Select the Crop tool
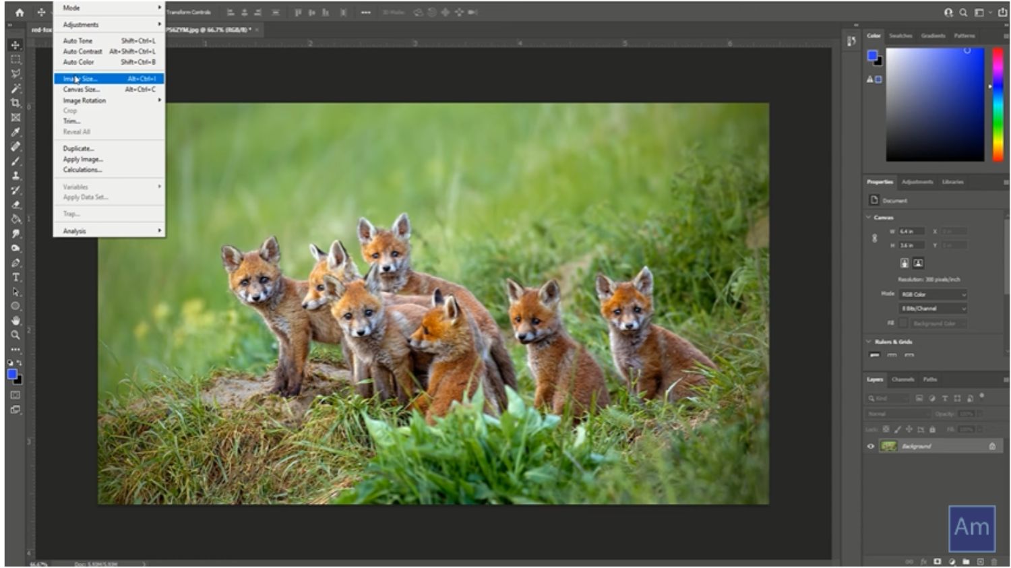The width and height of the screenshot is (1011, 568). coord(16,103)
